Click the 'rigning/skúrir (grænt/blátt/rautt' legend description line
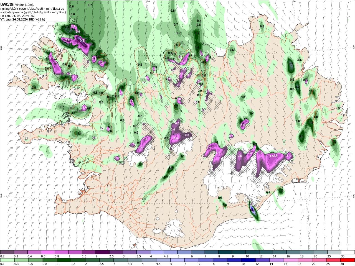The height and width of the screenshot is (266, 355). (x=32, y=9)
